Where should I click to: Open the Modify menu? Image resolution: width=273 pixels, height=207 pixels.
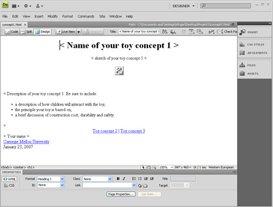click(x=53, y=16)
